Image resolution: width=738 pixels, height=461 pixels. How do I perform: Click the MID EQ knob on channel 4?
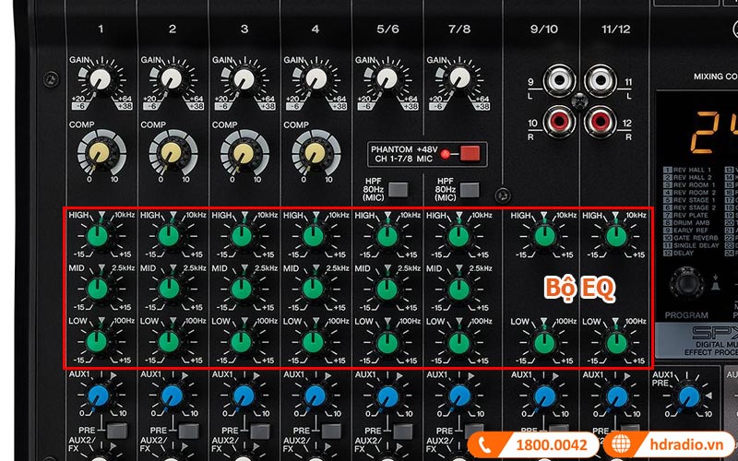(313, 289)
